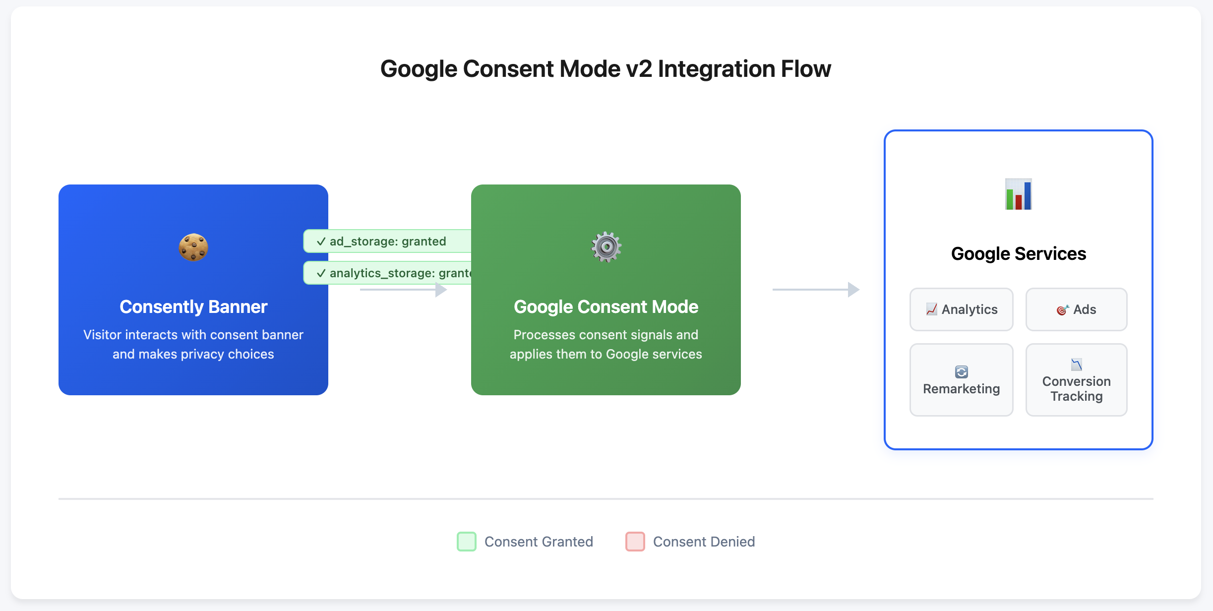Click the cookie icon in Consently Banner
This screenshot has height=611, width=1213.
click(193, 247)
